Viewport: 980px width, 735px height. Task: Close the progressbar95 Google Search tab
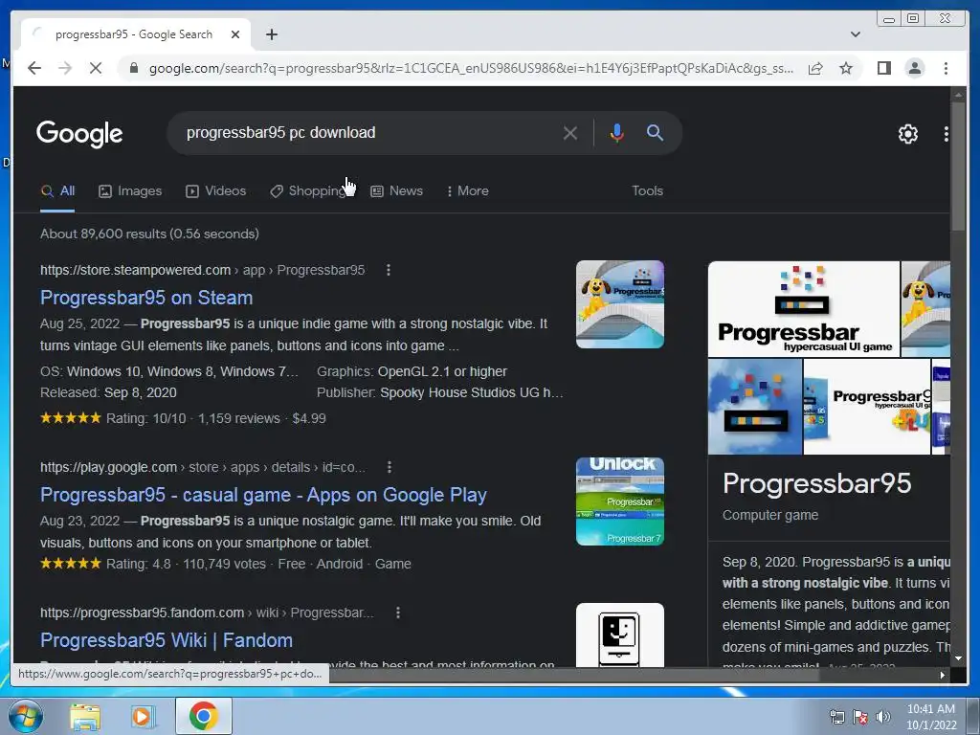[x=235, y=34]
